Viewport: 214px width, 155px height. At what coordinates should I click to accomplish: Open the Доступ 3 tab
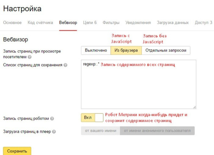click(x=203, y=22)
